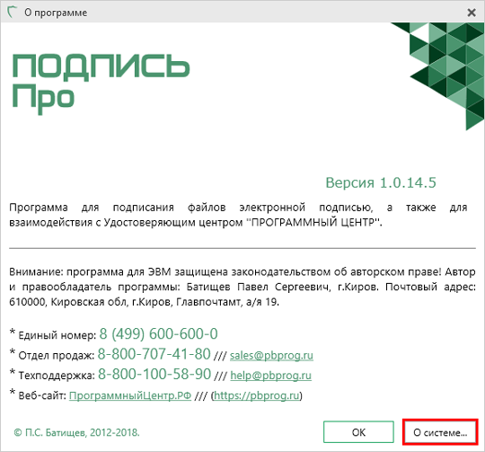Click the support phone 8-800-100-58-90
485x452 pixels.
point(154,374)
